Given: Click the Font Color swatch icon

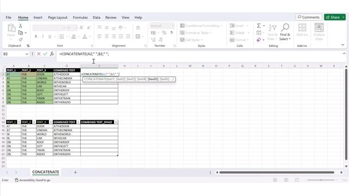Looking at the screenshot, I should coord(85,36).
